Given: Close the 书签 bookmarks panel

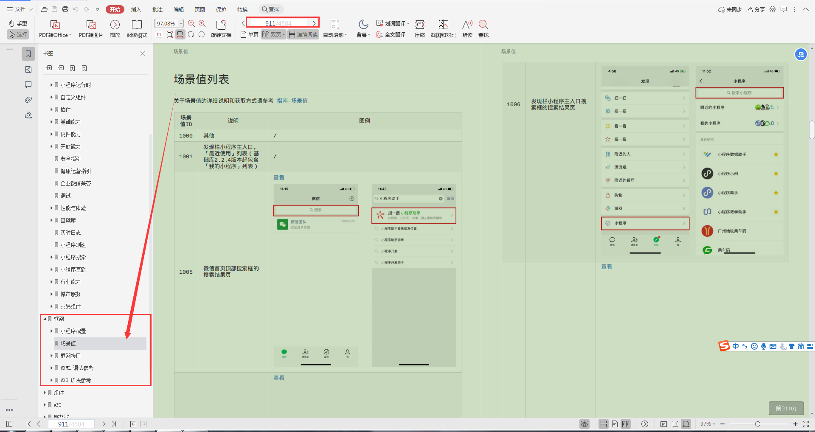Looking at the screenshot, I should pos(143,53).
